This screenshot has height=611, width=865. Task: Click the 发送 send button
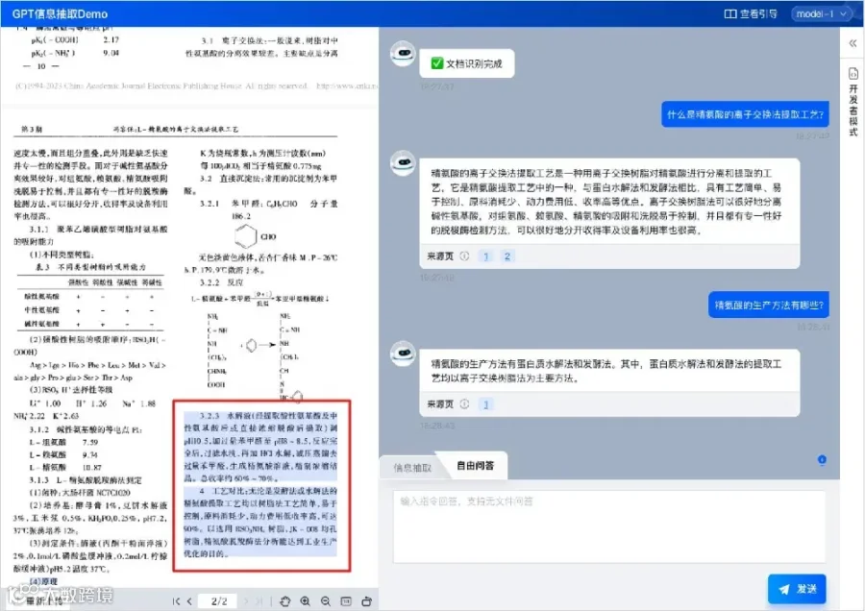797,589
